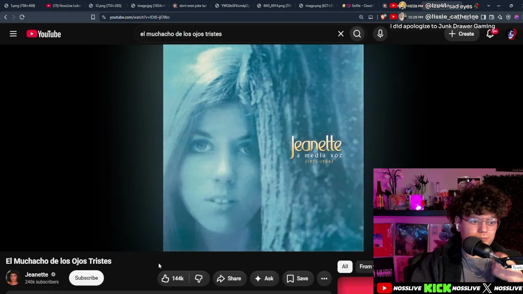This screenshot has height=294, width=523.
Task: Open the VPN shield icon
Action: pos(508,17)
